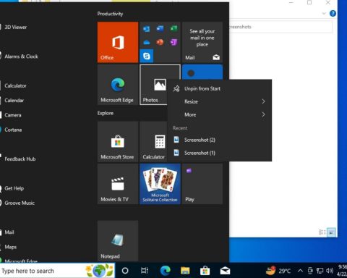Open the Mail tile
The image size is (347, 278).
[x=202, y=42]
